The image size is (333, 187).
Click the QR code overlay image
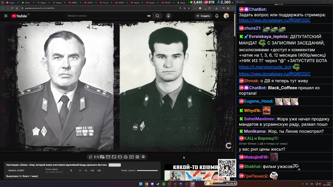(x=227, y=168)
